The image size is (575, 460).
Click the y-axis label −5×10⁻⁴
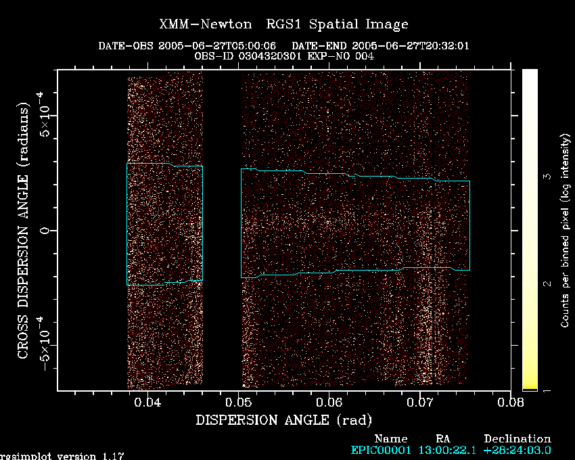(43, 344)
